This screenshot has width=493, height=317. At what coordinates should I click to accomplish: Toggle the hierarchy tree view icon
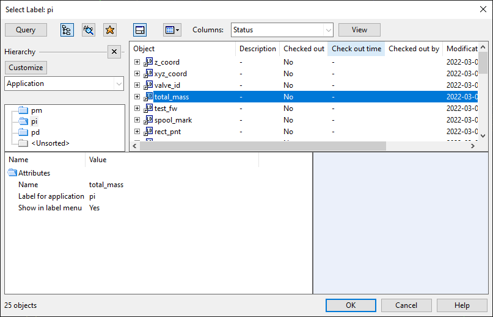coord(67,30)
